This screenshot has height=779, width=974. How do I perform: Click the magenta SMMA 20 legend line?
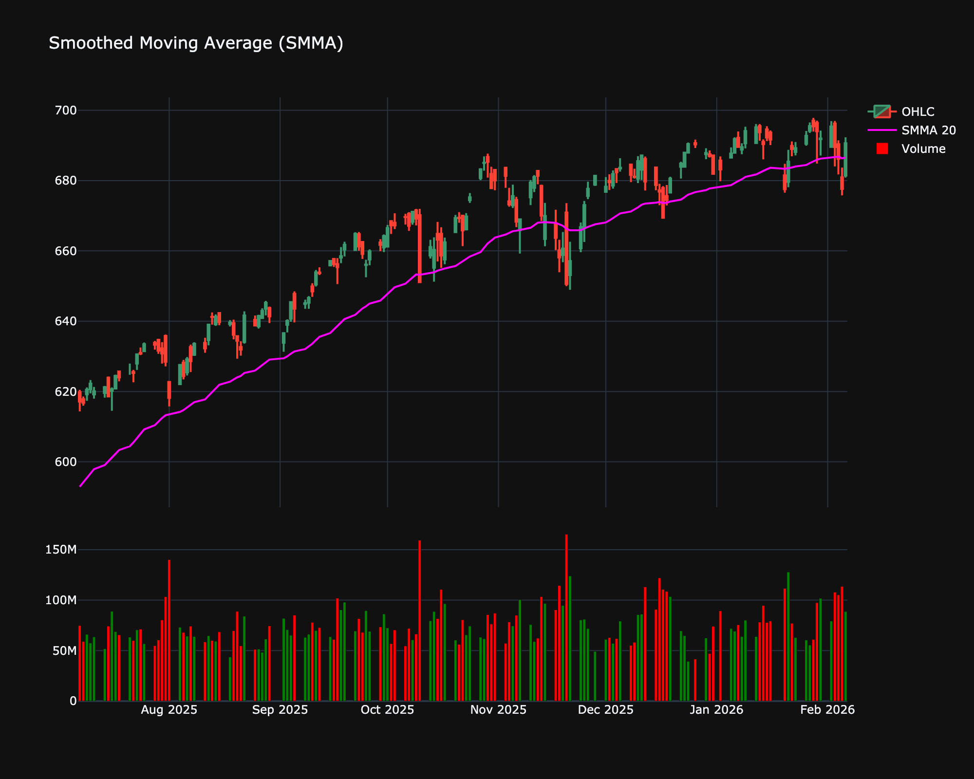882,130
